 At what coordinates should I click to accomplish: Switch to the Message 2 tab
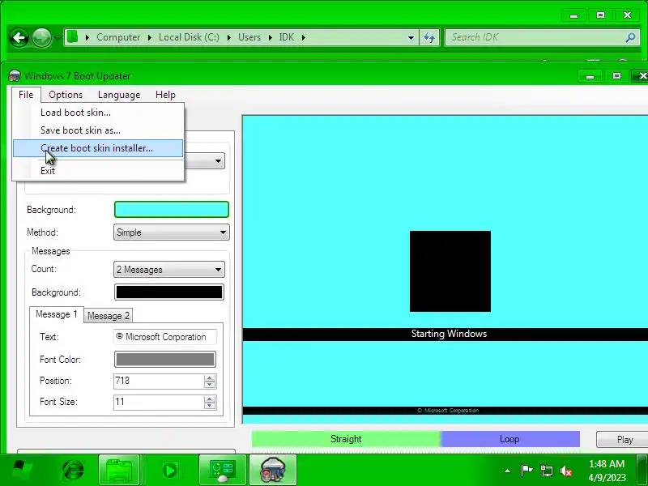tap(109, 316)
